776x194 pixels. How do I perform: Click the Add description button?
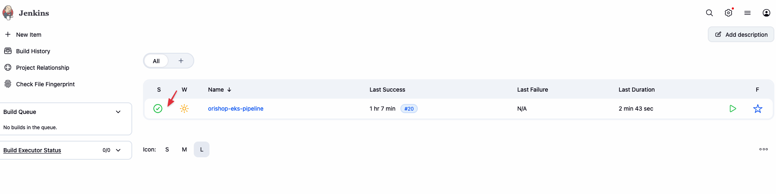pos(741,35)
